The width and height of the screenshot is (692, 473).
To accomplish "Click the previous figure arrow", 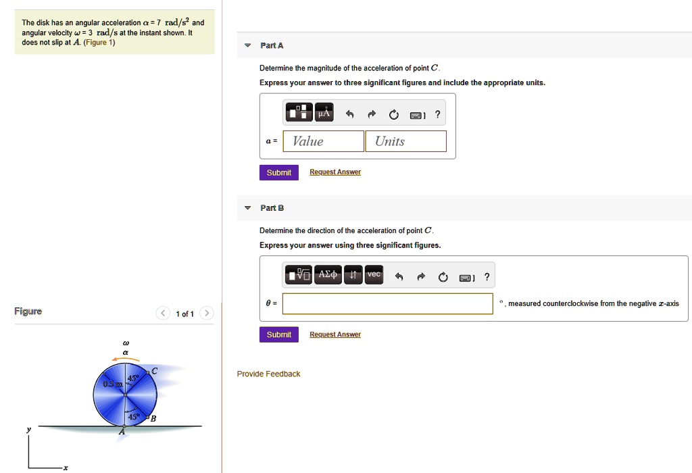I will [x=162, y=313].
